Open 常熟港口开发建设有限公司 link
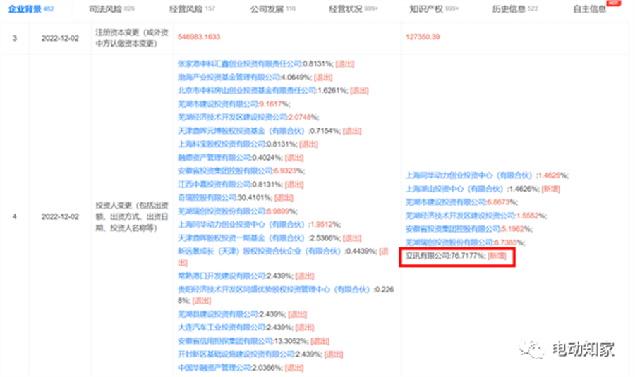Viewport: 635px width, 377px height. [x=222, y=276]
